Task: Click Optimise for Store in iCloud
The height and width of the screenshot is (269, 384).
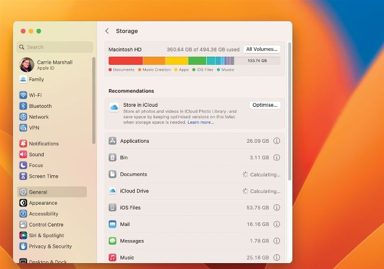Action: pos(265,105)
